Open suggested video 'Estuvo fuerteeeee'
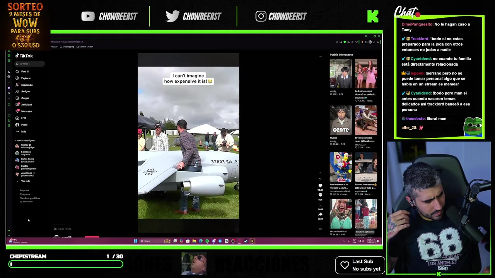 (366, 168)
